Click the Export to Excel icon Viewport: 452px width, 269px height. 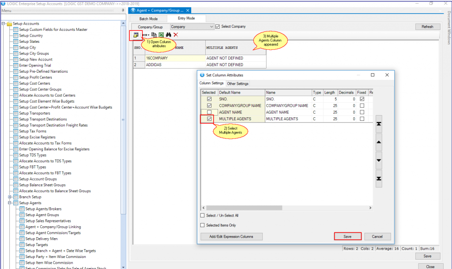point(162,34)
